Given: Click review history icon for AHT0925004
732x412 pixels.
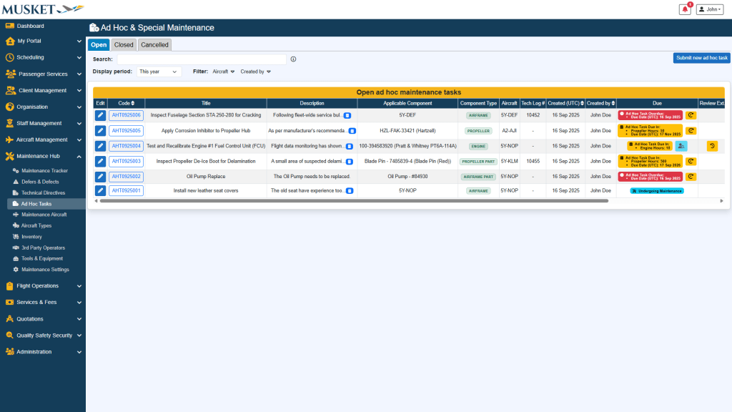Looking at the screenshot, I should [712, 146].
